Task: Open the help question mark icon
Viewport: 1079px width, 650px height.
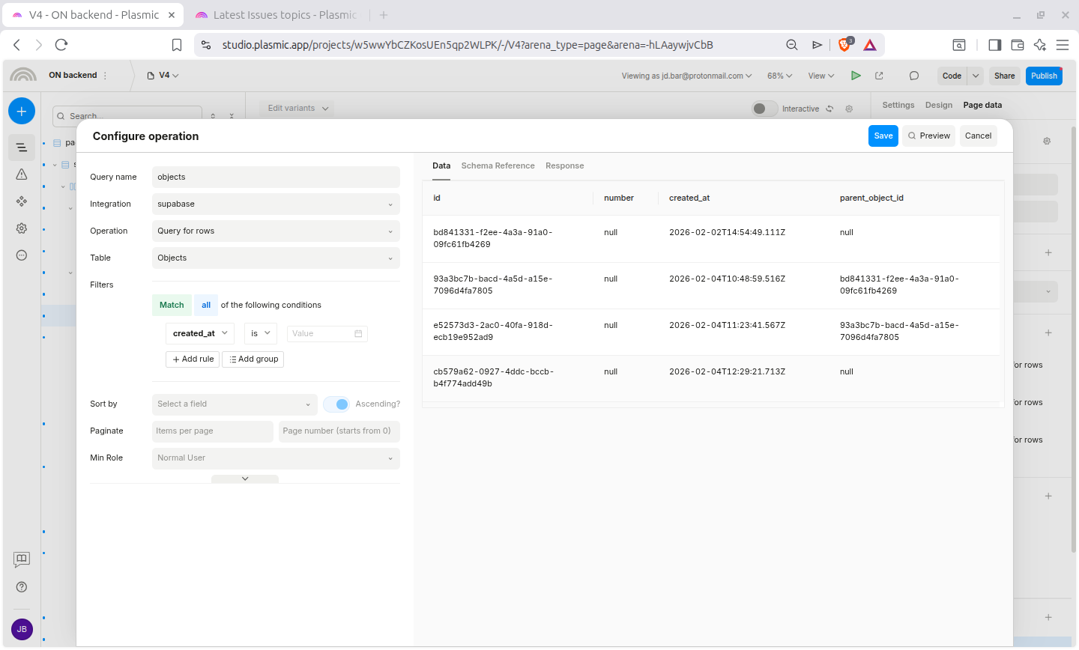Action: [22, 587]
